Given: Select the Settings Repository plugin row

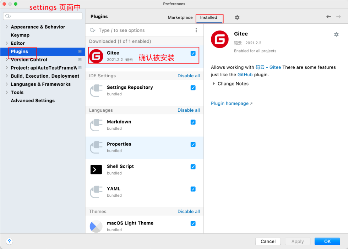Looking at the screenshot, I should click(x=144, y=91).
